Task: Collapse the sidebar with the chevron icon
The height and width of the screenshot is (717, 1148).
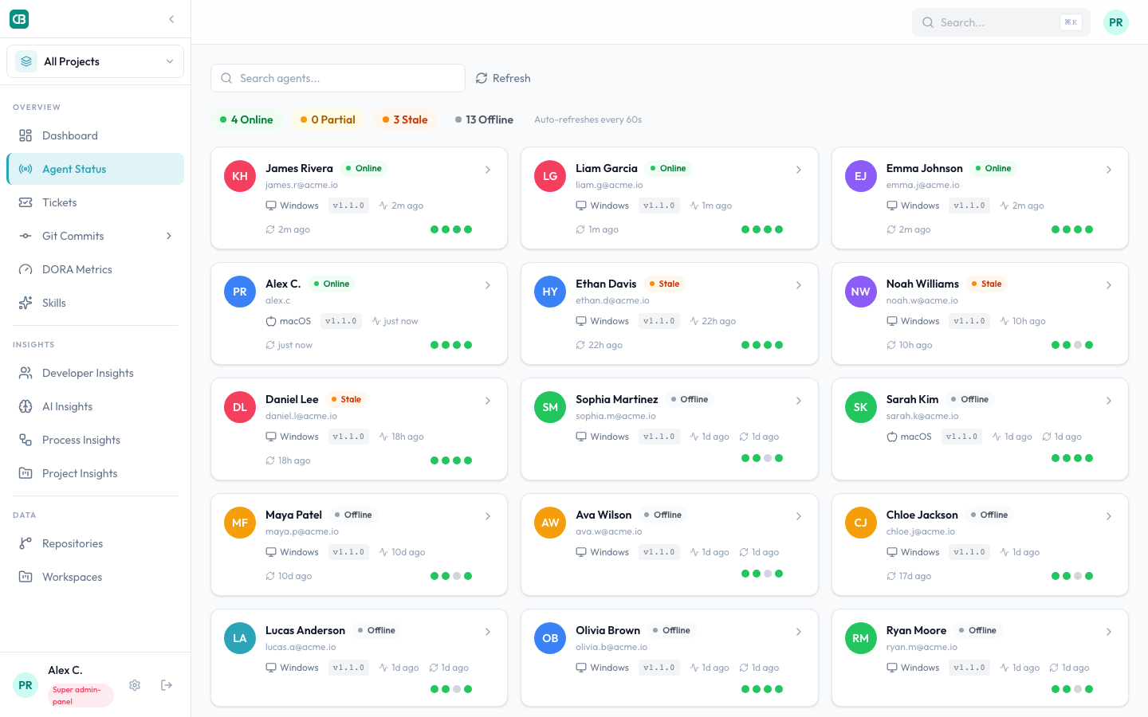Action: 171,19
